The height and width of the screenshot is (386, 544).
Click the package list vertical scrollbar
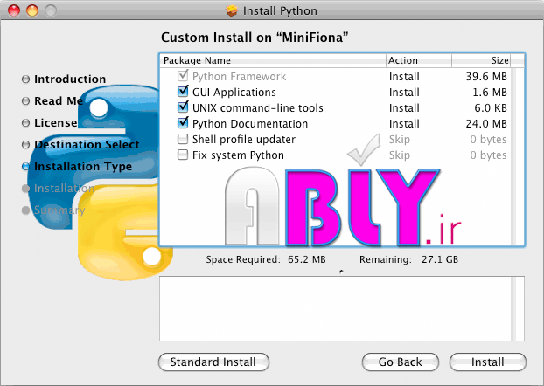click(x=518, y=156)
